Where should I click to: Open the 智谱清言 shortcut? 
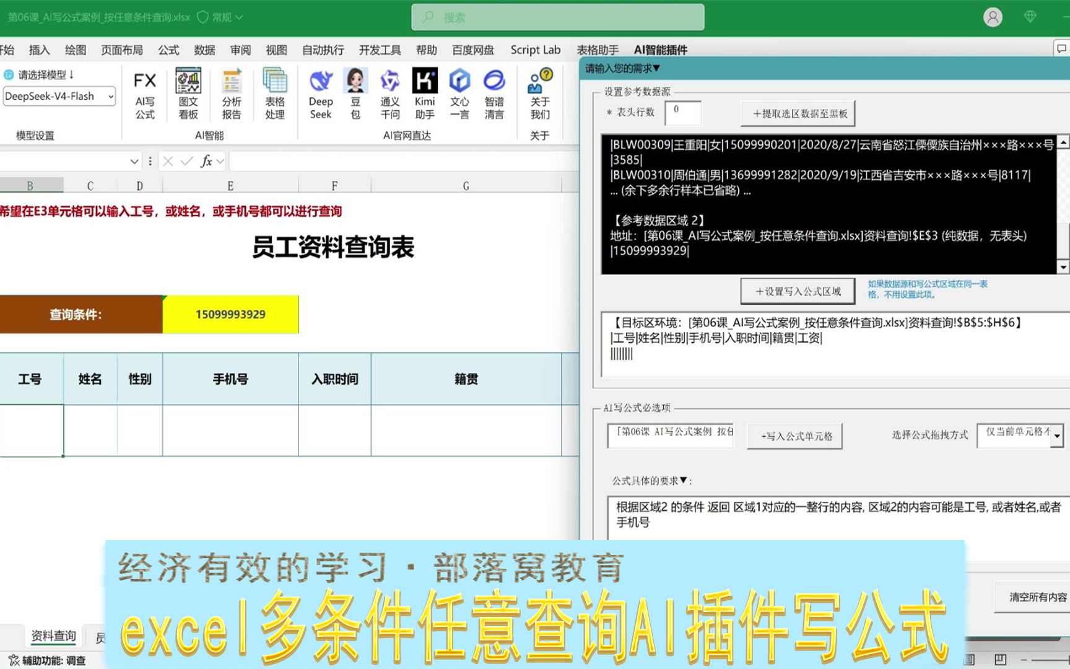(x=494, y=94)
